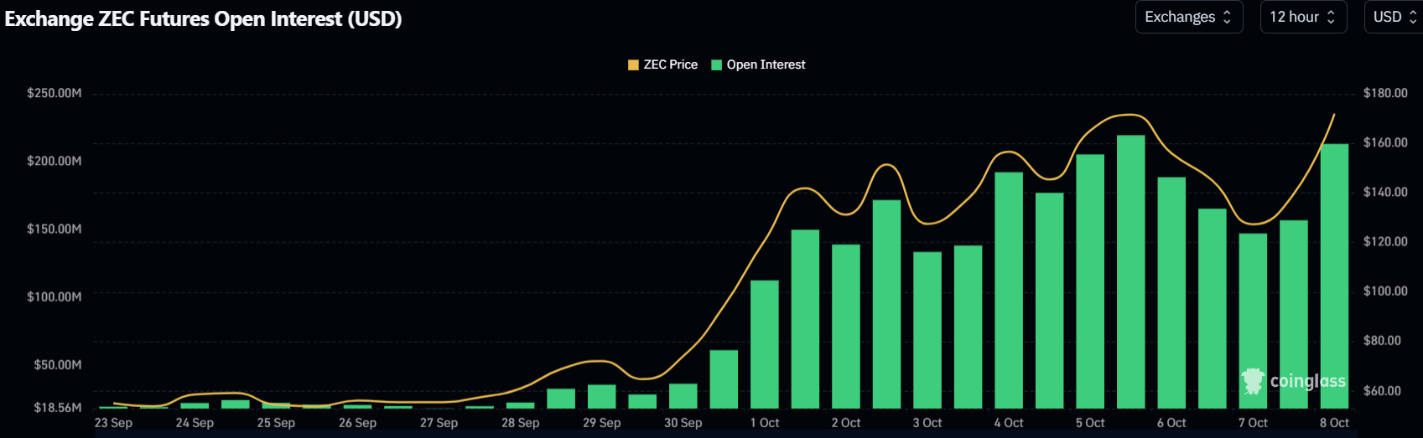Click the 23 Sep date axis label
Viewport: 1423px width, 438px height.
pyautogui.click(x=113, y=423)
